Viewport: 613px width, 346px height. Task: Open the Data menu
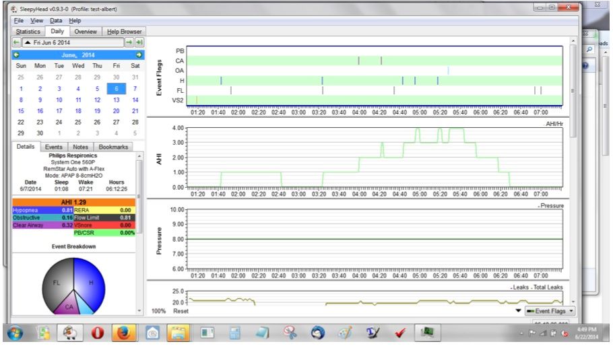tap(55, 21)
